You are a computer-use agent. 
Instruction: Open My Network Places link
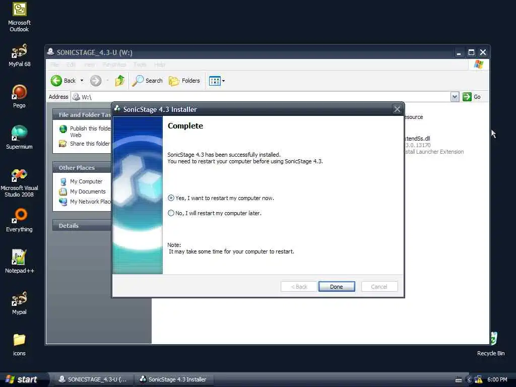click(85, 202)
